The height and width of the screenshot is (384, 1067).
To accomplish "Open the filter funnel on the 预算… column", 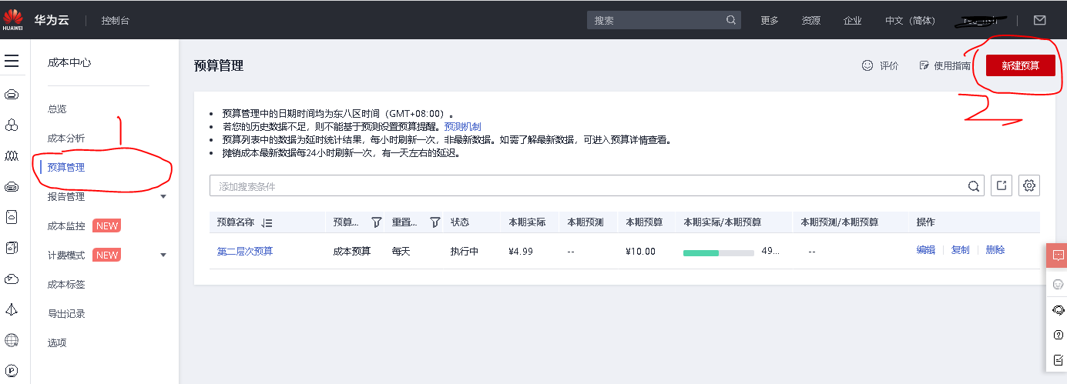I will click(x=377, y=222).
